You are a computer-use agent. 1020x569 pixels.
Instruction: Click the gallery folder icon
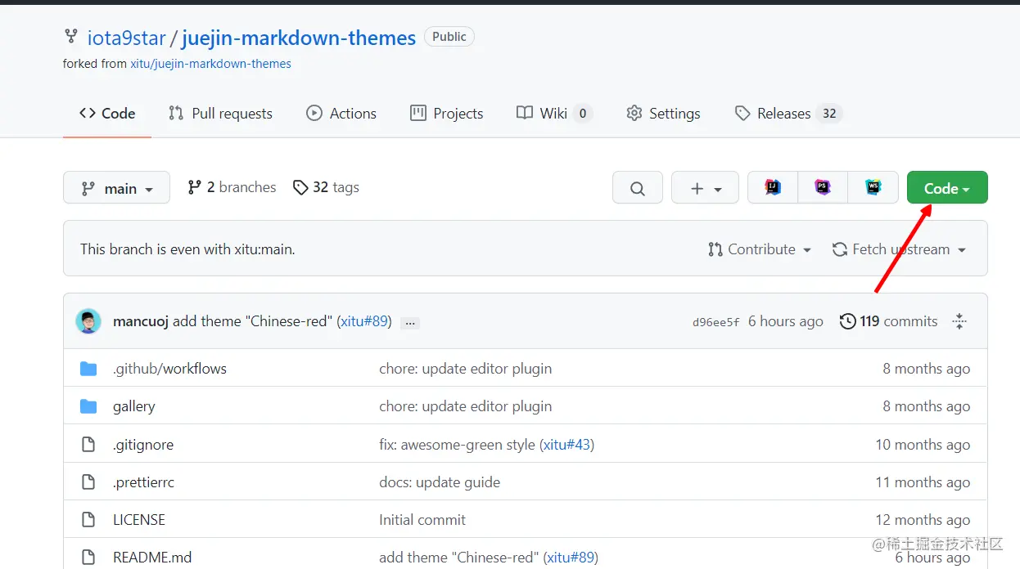[x=88, y=406]
